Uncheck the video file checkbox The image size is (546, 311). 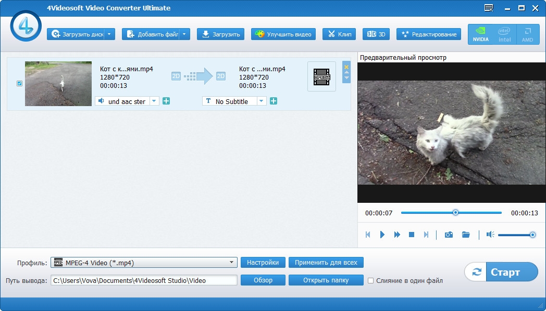pos(20,83)
